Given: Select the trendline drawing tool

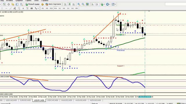Looking at the screenshot, I should tap(10, 8).
